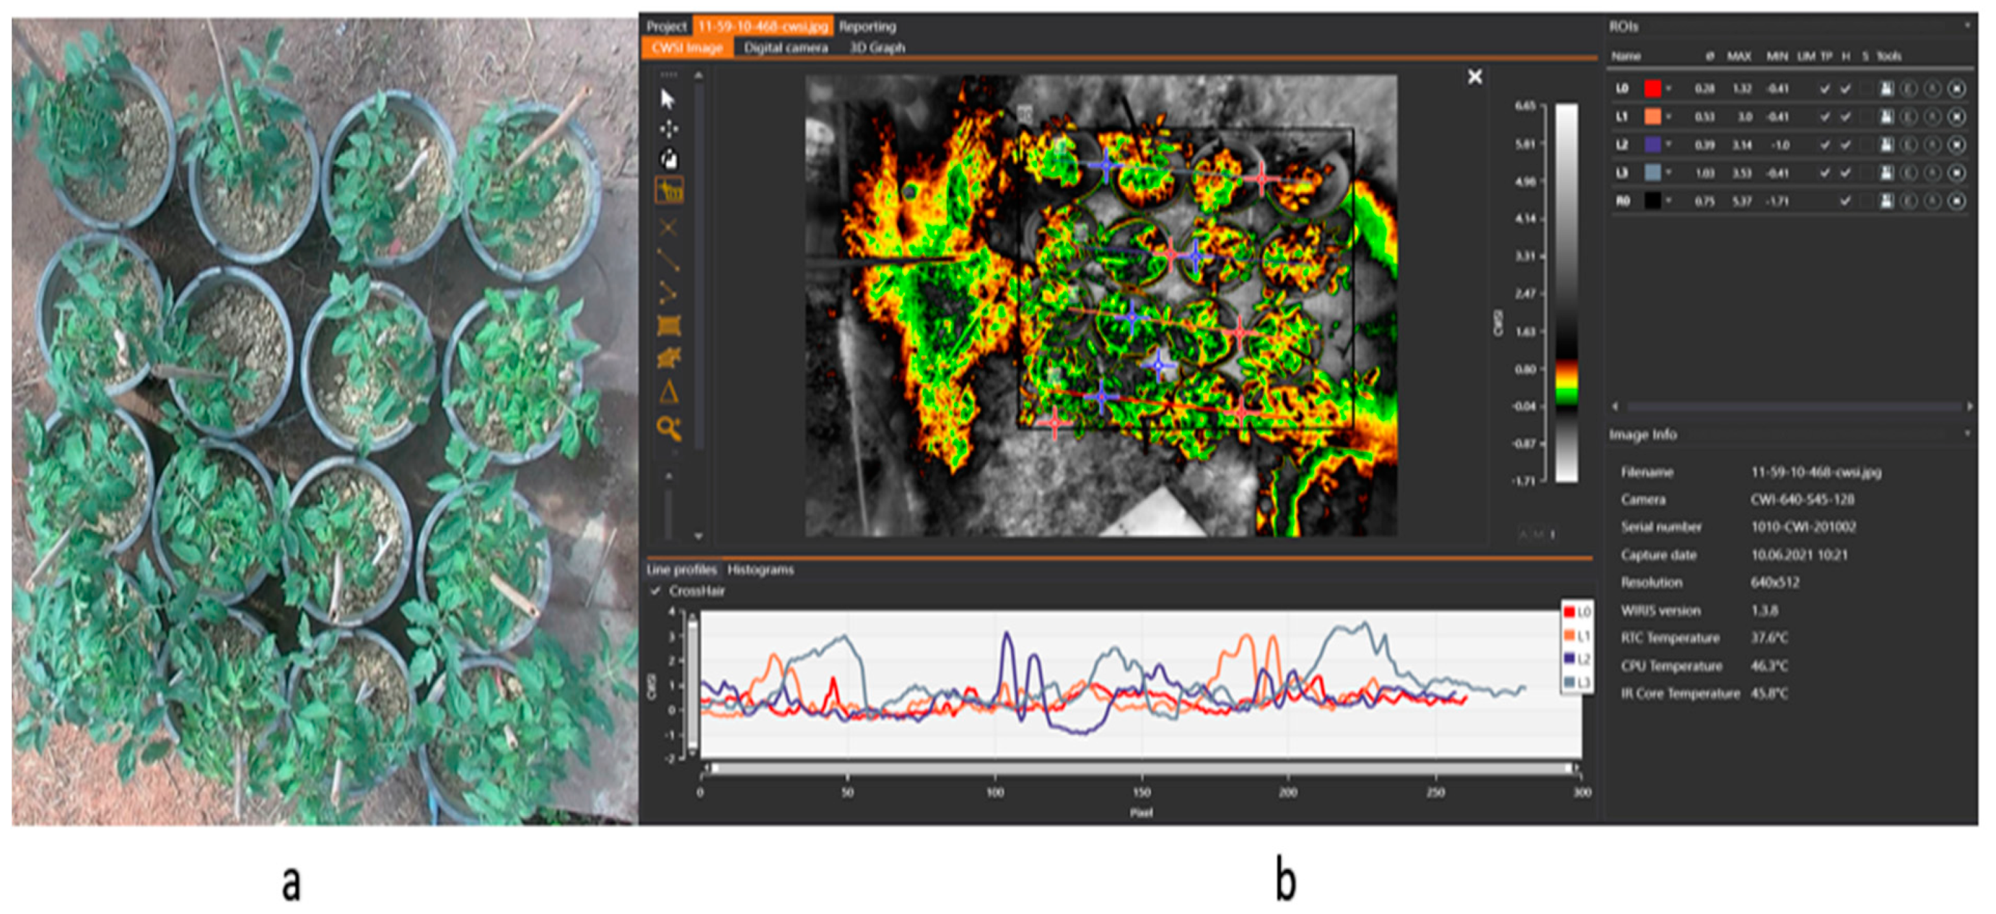Delete ROI L3 with its X icon
This screenshot has width=1996, height=914.
pos(1956,173)
